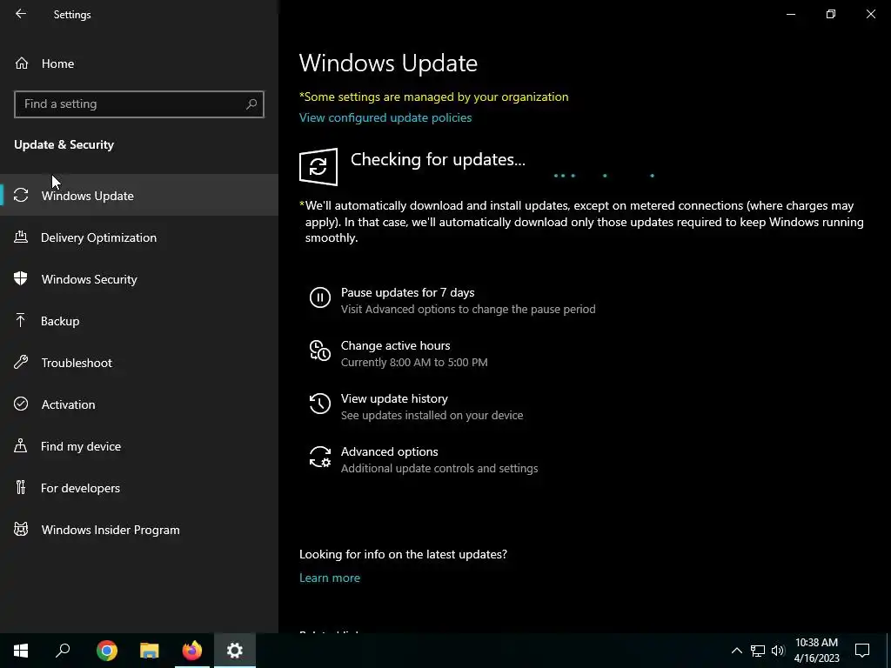Click the search magnifier in Find a setting
Screen dimensions: 891x668
[251, 104]
